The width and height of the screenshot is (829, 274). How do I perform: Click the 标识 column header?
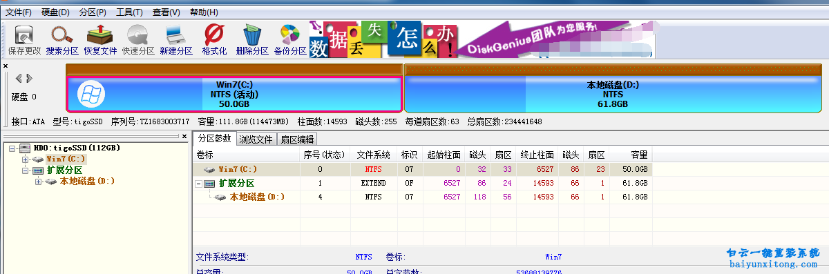click(x=409, y=155)
